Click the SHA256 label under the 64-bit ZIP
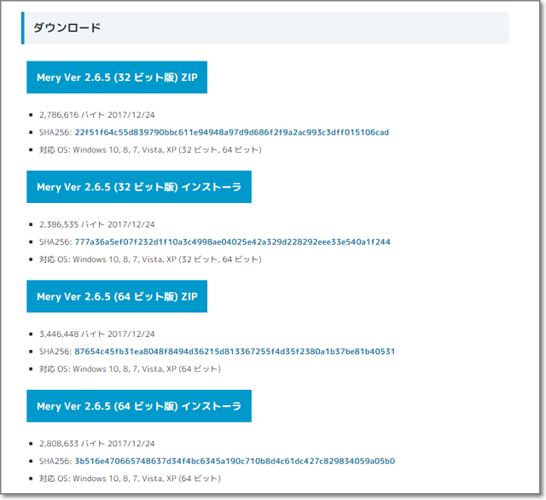The width and height of the screenshot is (546, 500). tap(55, 352)
